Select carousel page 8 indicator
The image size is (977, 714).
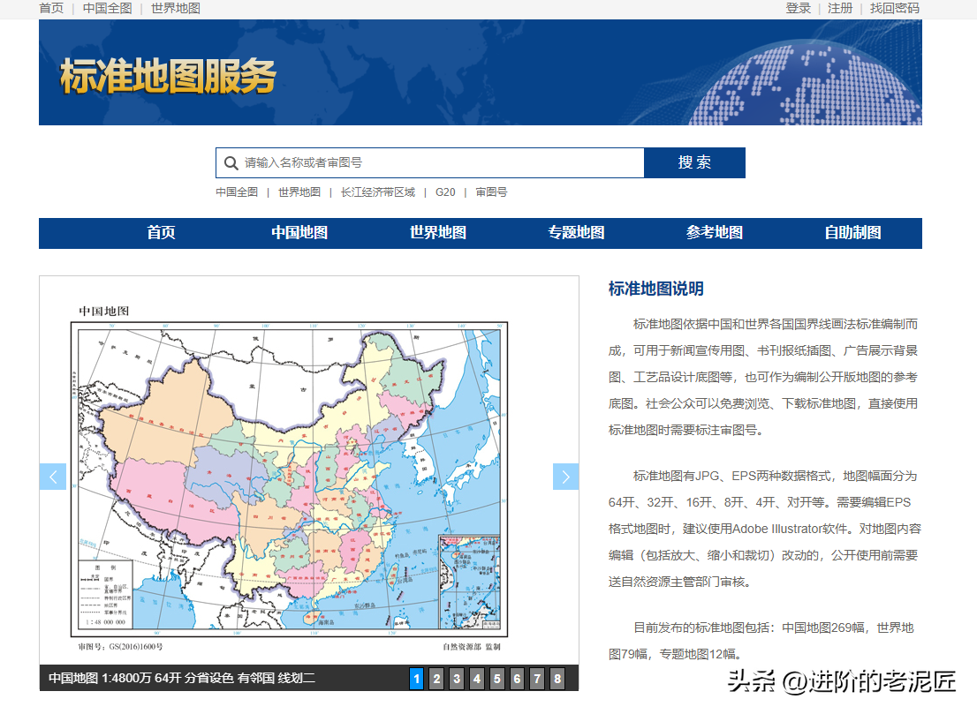tap(558, 680)
